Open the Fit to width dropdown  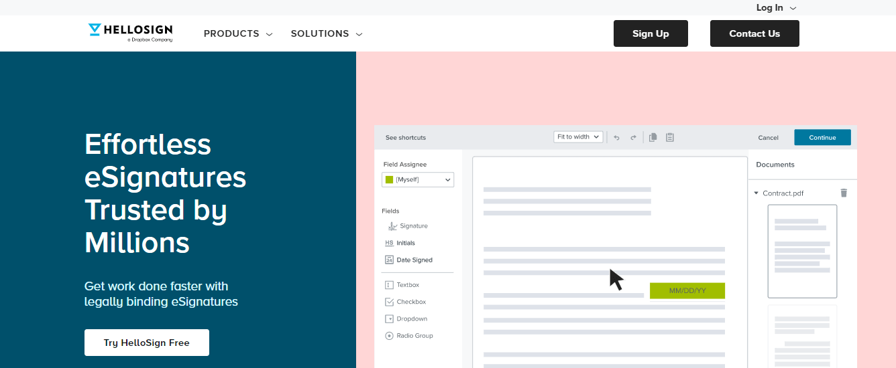pyautogui.click(x=578, y=136)
